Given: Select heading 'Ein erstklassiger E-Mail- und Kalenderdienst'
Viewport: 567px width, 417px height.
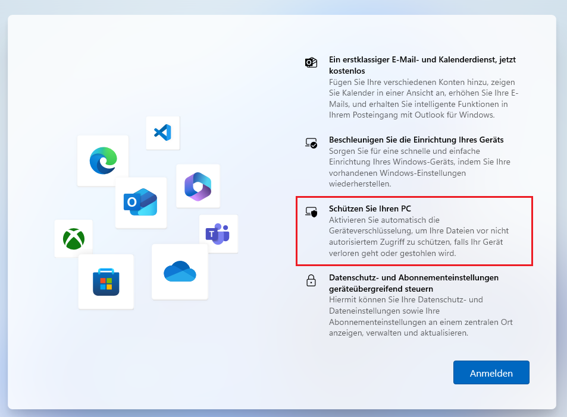Looking at the screenshot, I should click(422, 65).
